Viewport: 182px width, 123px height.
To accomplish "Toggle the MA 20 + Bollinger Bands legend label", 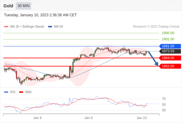I will [27, 27].
